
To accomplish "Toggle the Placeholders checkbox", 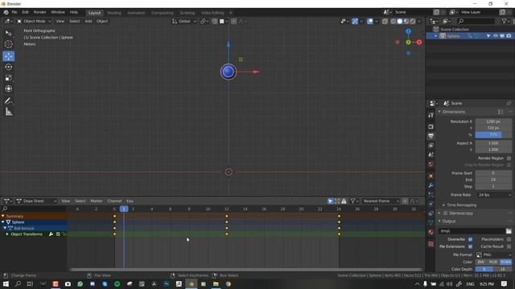I will pyautogui.click(x=509, y=239).
